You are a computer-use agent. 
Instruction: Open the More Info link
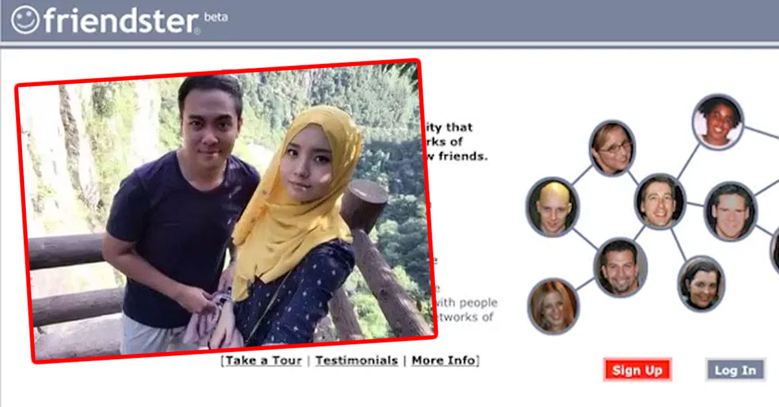444,360
